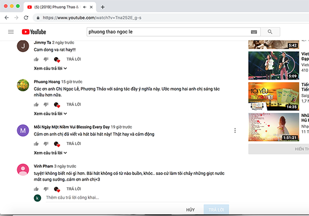The image size is (309, 216).
Task: Click HỦY to cancel the reply
Action: [x=190, y=210]
